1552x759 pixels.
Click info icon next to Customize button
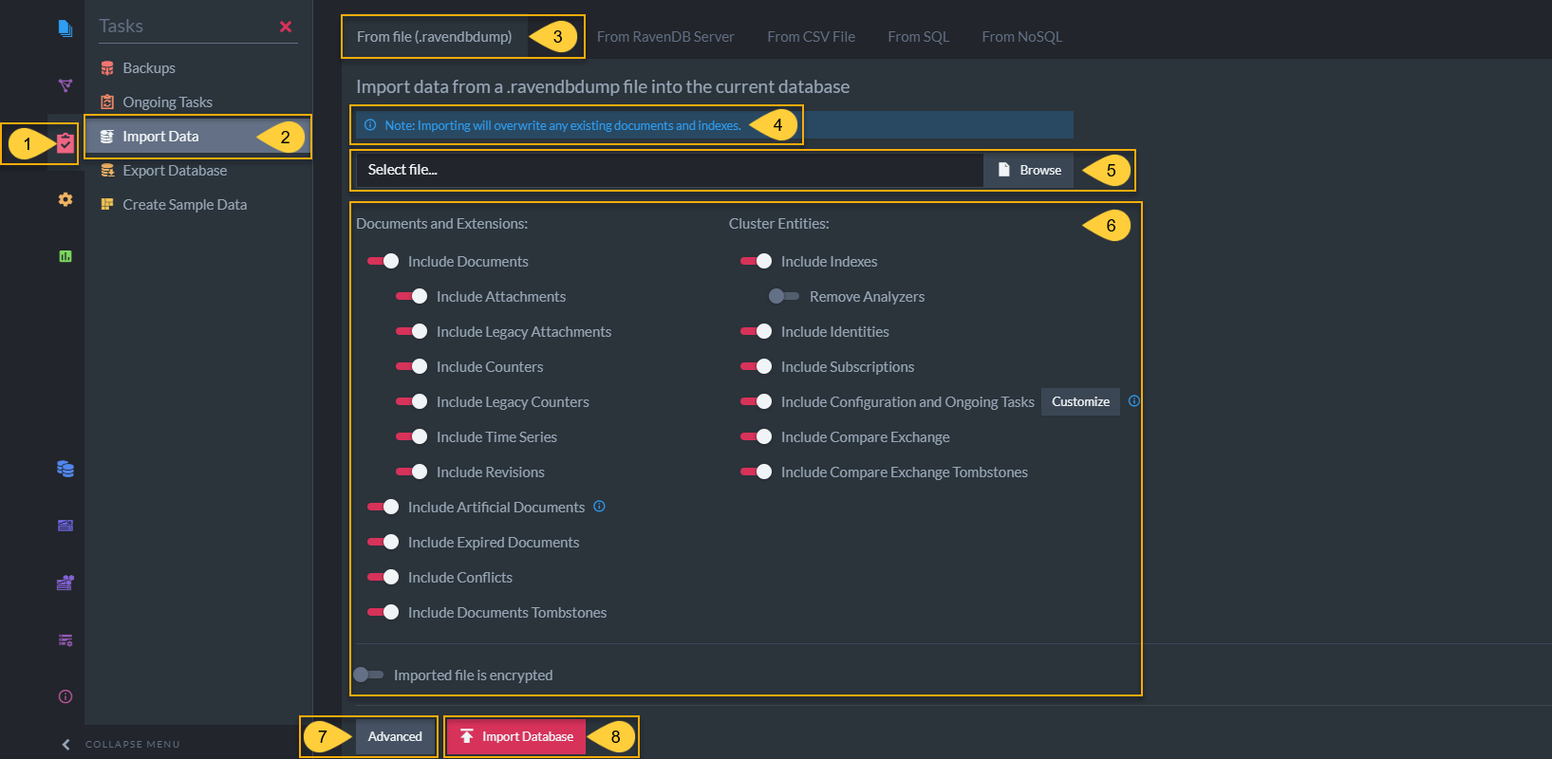[1133, 401]
